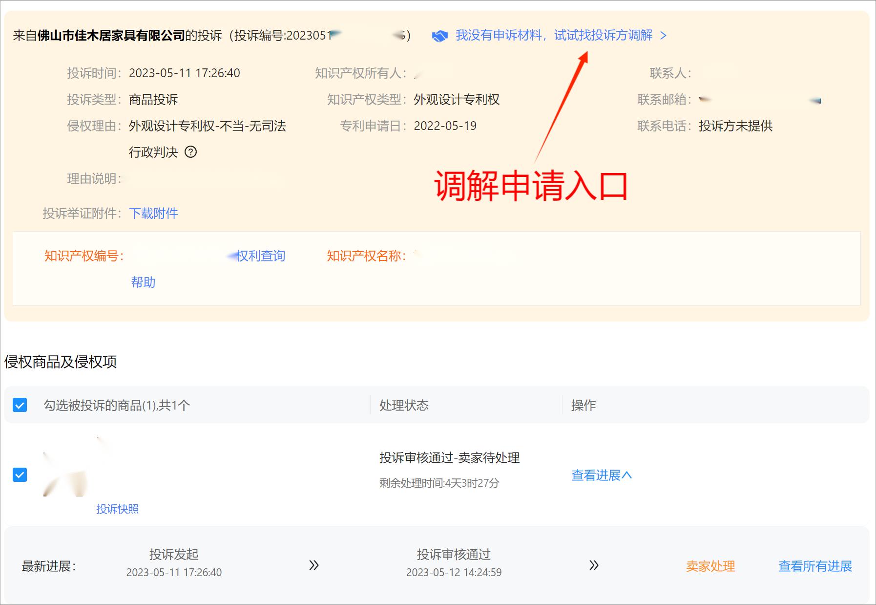Image resolution: width=876 pixels, height=605 pixels.
Task: View the complaint snapshot 投诉快照
Action: click(x=118, y=509)
